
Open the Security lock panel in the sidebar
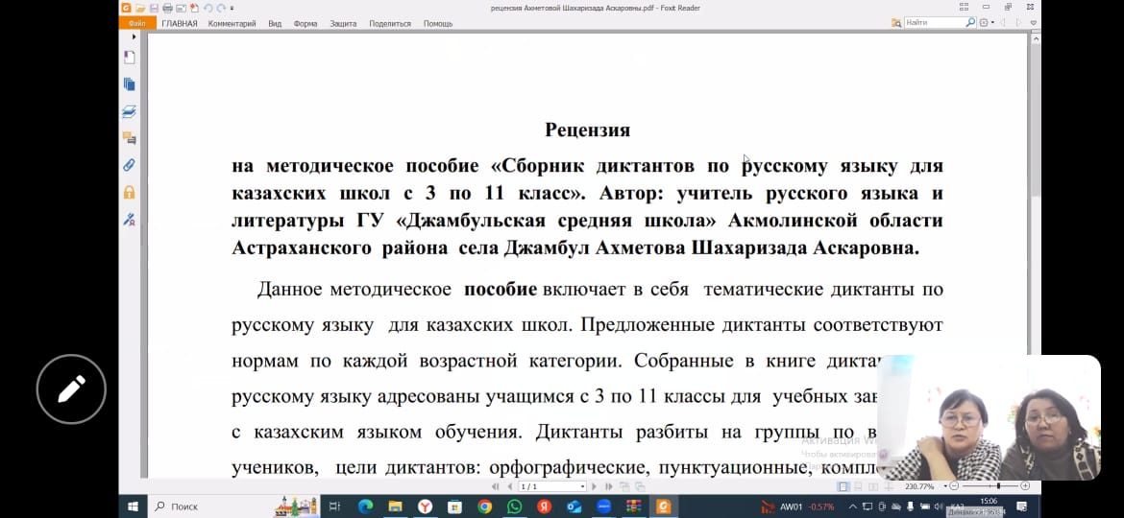tap(130, 193)
